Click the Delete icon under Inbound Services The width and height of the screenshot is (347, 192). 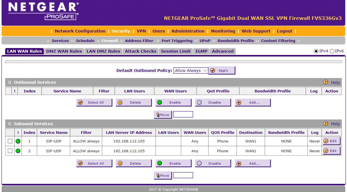(133, 163)
